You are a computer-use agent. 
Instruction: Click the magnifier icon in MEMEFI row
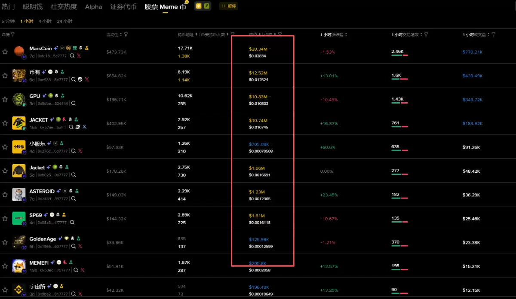click(76, 270)
